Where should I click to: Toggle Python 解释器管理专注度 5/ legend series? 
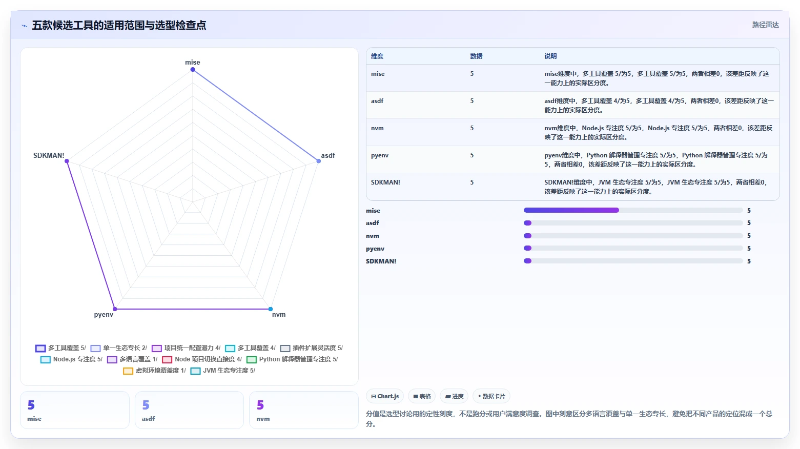tap(292, 359)
